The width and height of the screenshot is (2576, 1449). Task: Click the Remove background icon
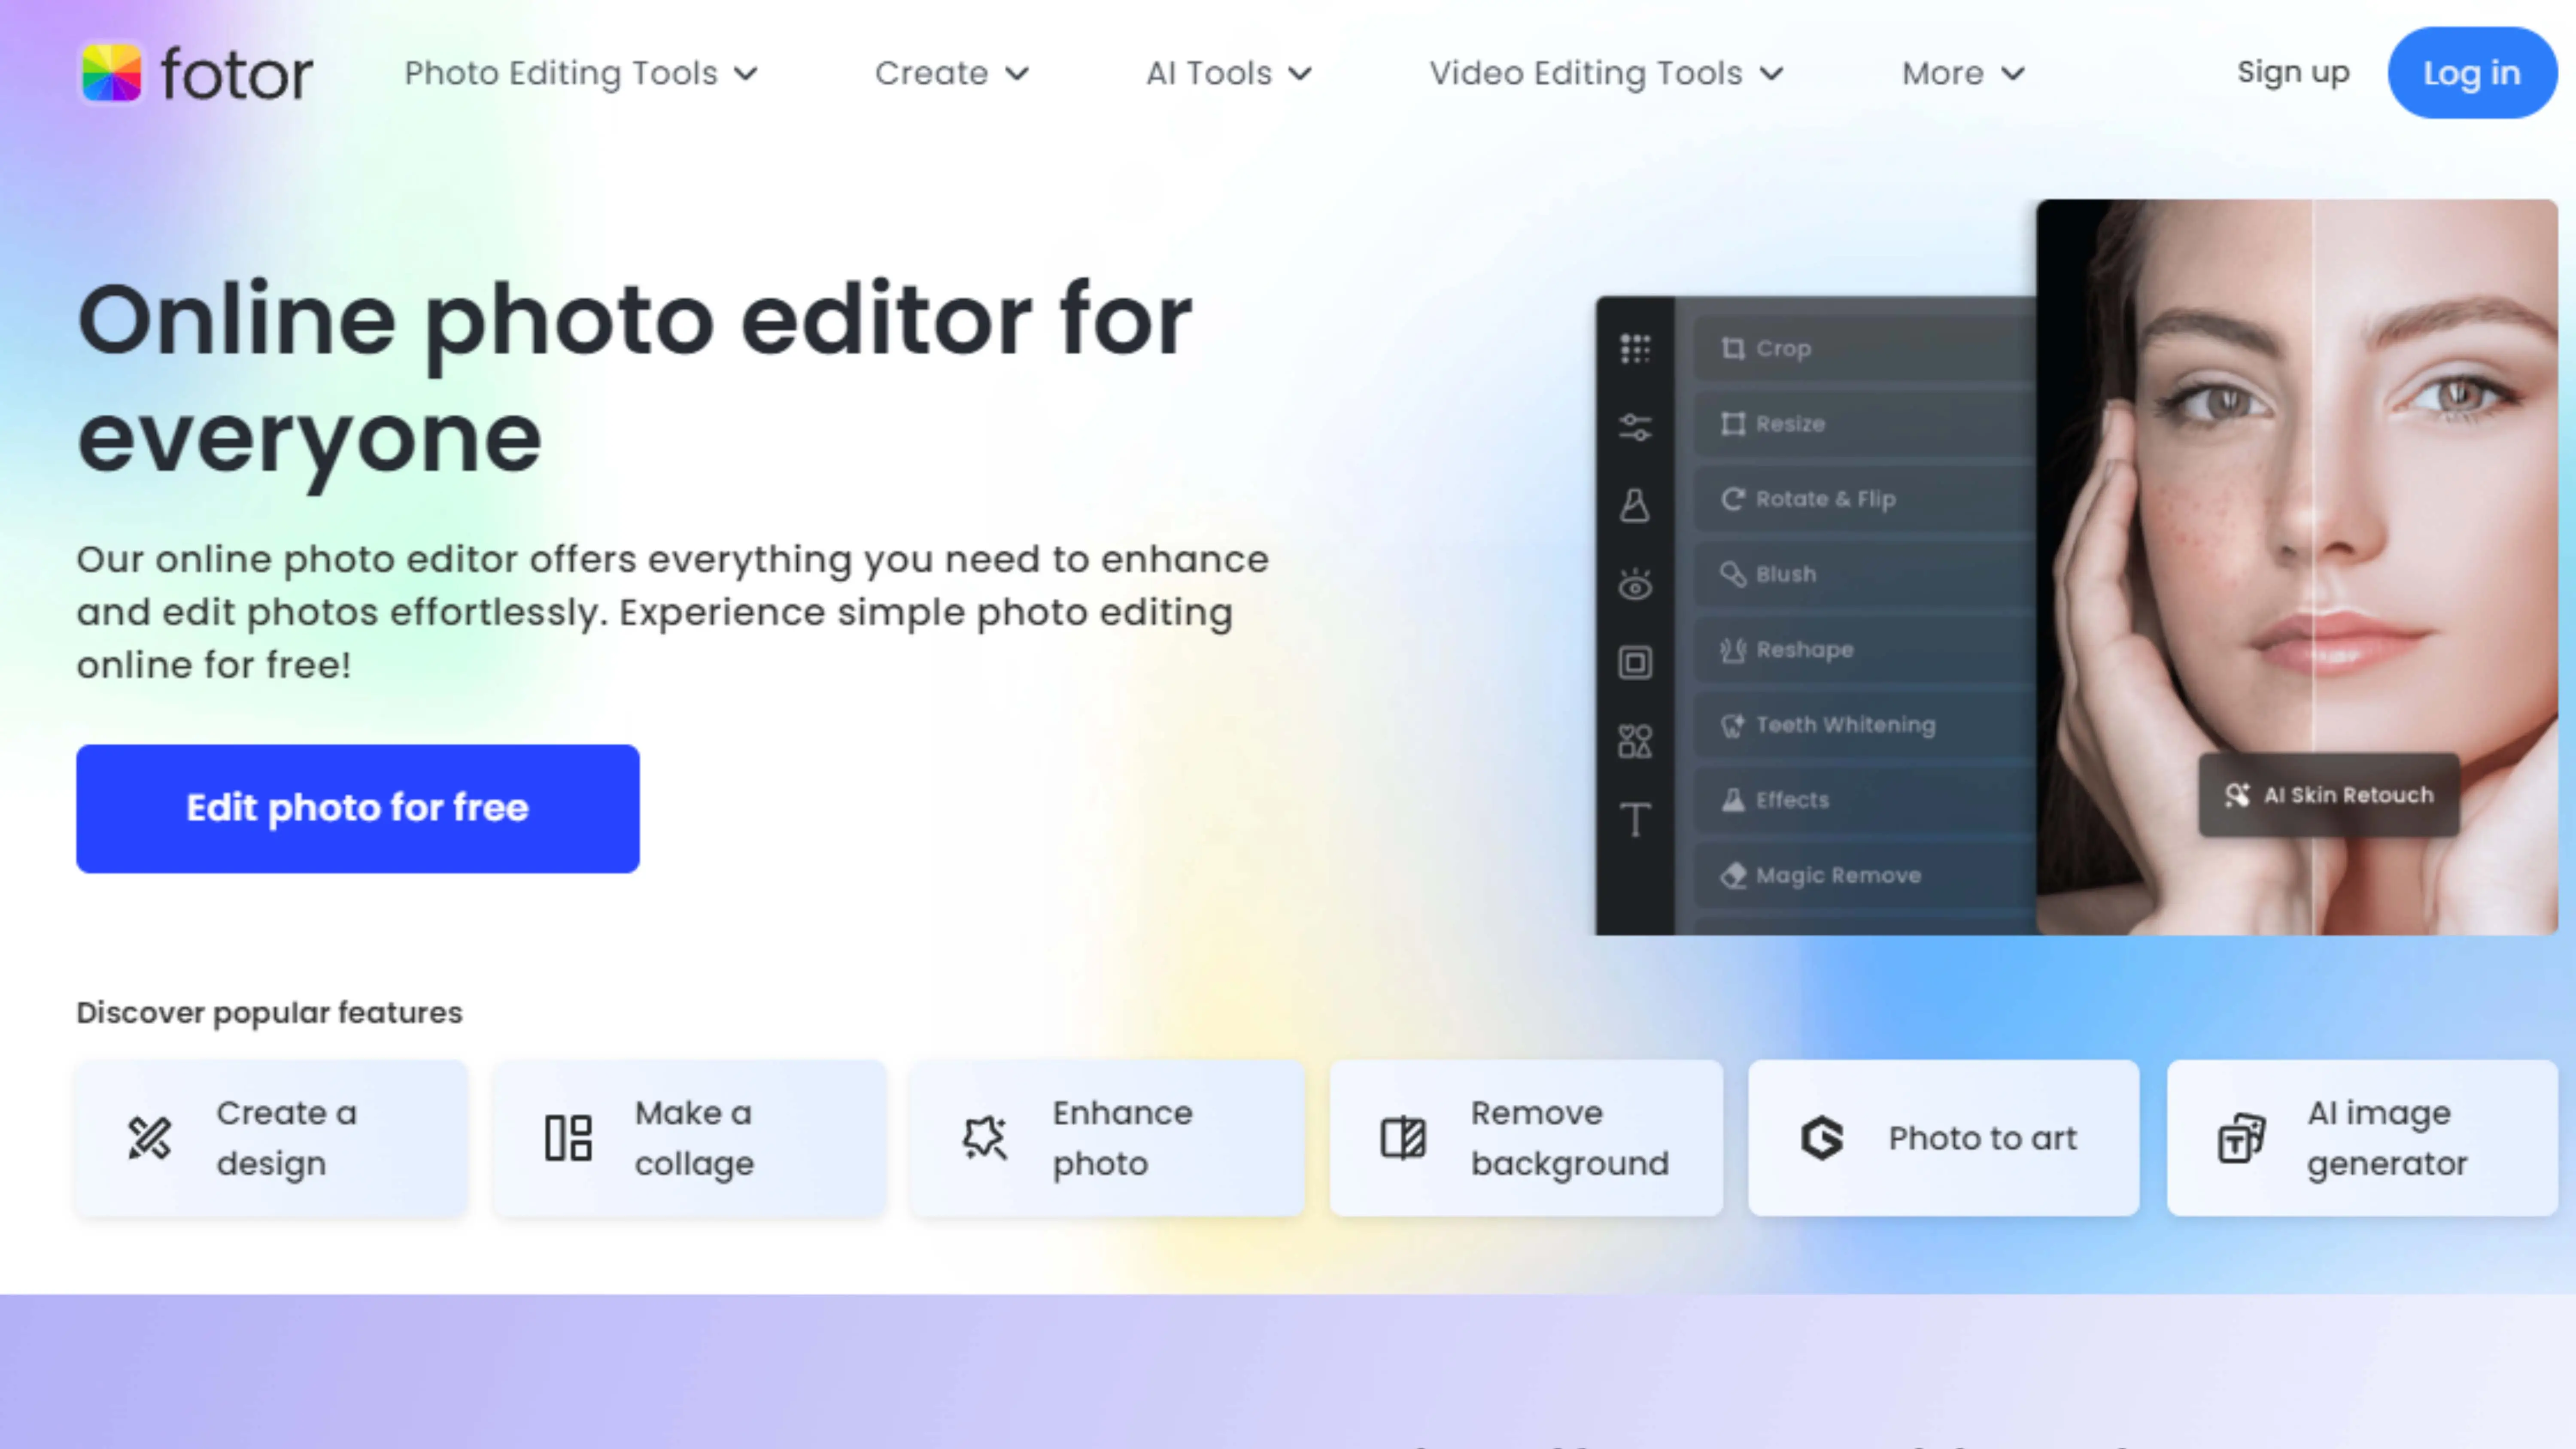pyautogui.click(x=1403, y=1138)
